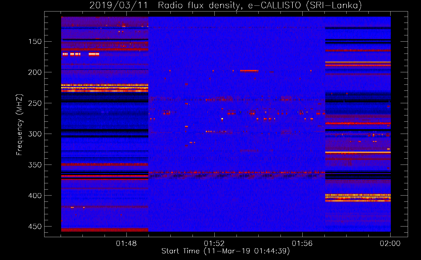The image size is (421, 260).
Task: Click the 'Start Time (11-Mar-19 01:44:39)' label
Action: click(226, 251)
